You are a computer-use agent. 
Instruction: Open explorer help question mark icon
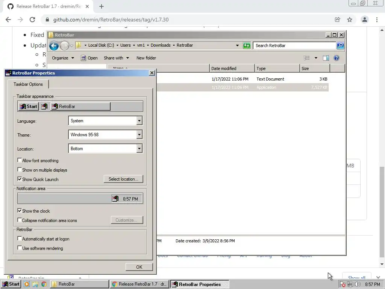[x=336, y=58]
